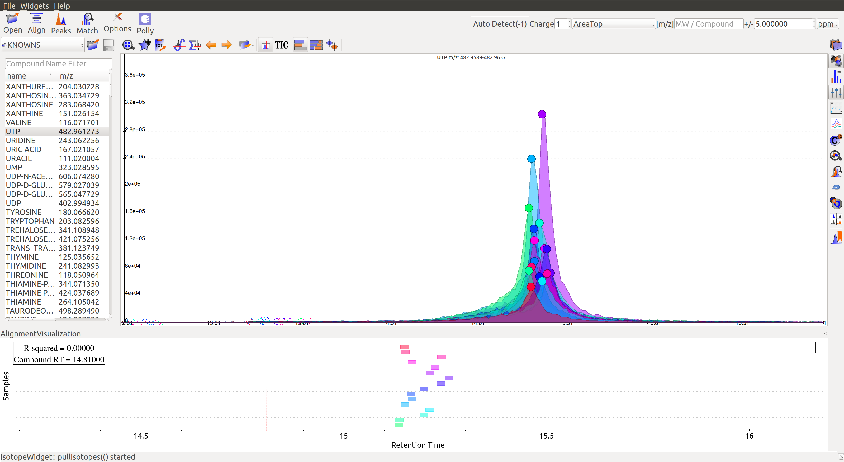Image resolution: width=844 pixels, height=462 pixels.
Task: Open the bookmarked peaks ribbon icon
Action: 836,238
